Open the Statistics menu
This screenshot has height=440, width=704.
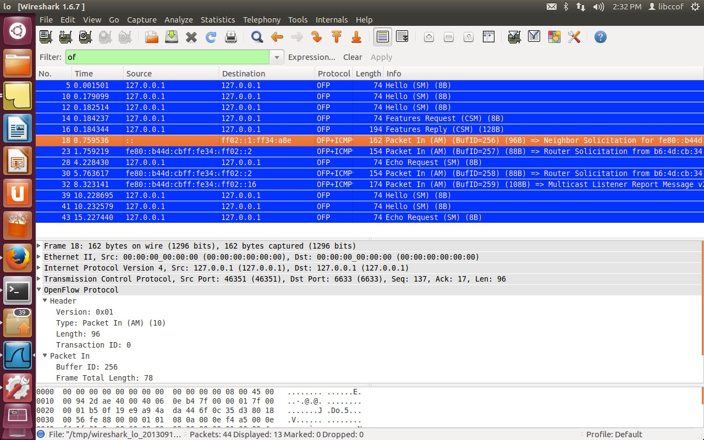point(218,19)
